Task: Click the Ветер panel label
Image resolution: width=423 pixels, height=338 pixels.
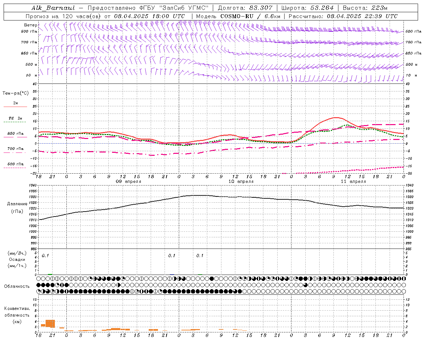Action: [x=30, y=25]
